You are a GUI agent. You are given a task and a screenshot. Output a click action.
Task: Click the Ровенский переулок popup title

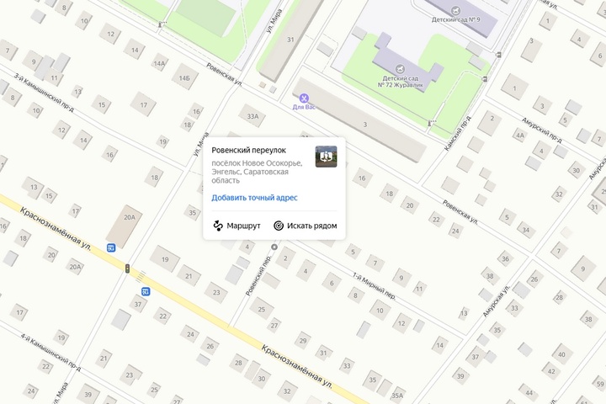249,150
